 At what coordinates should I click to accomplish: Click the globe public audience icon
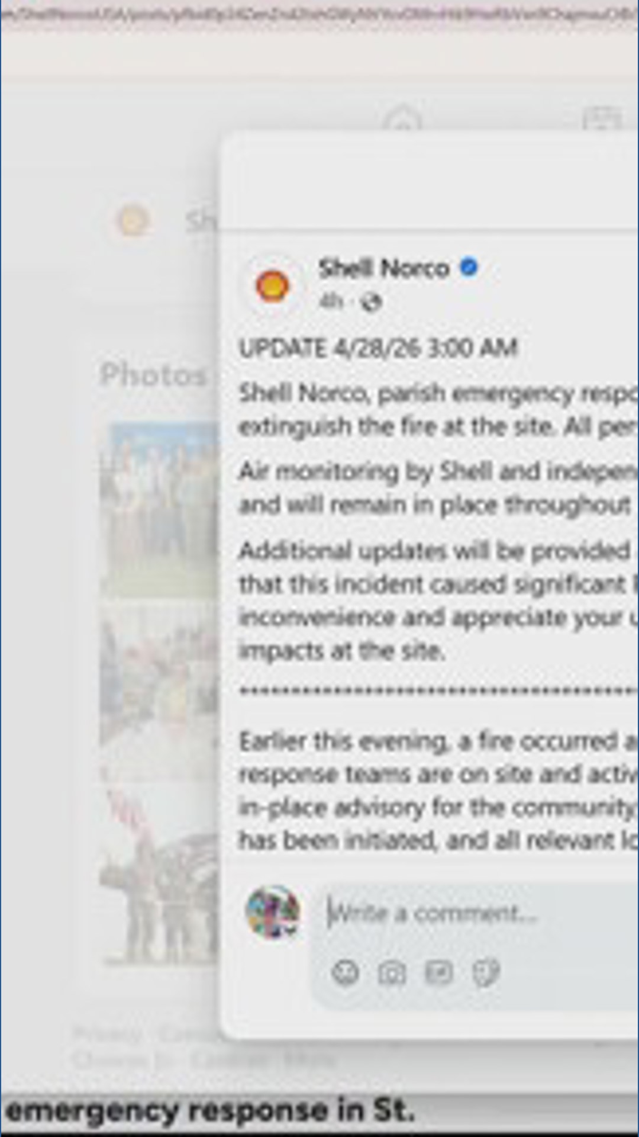tap(371, 302)
